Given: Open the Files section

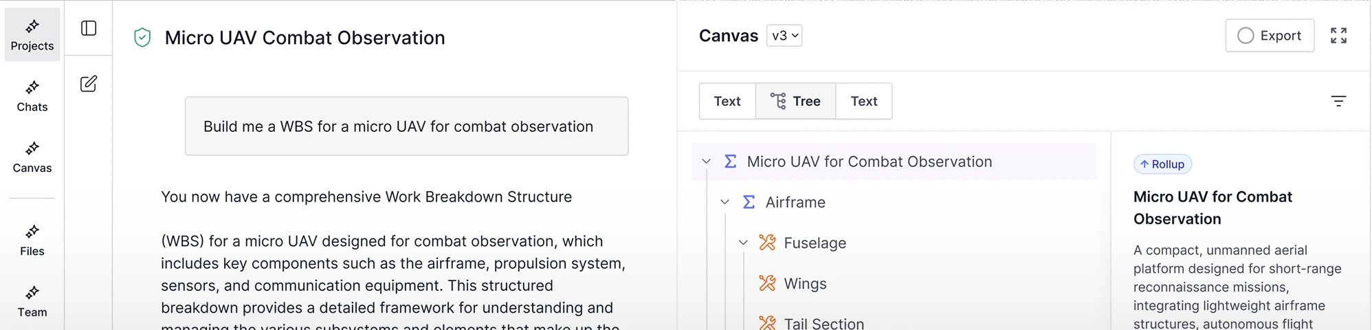Looking at the screenshot, I should tap(32, 241).
